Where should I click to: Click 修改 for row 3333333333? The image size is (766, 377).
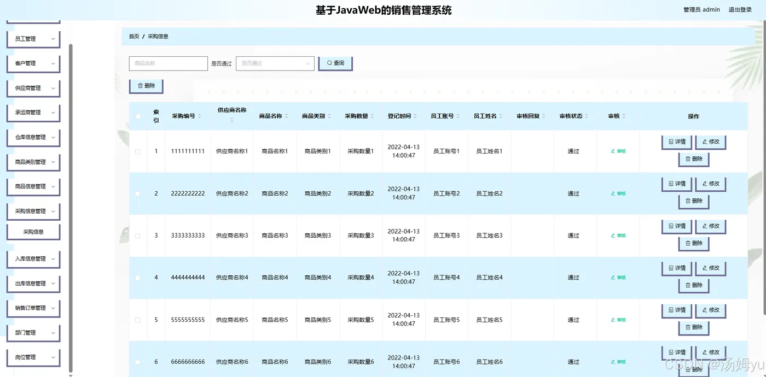711,226
